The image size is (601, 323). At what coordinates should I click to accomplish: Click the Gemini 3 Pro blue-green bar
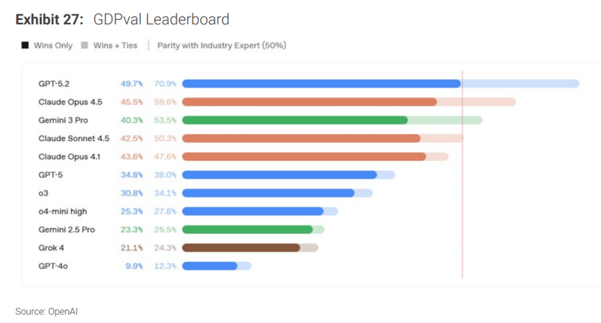click(x=295, y=120)
